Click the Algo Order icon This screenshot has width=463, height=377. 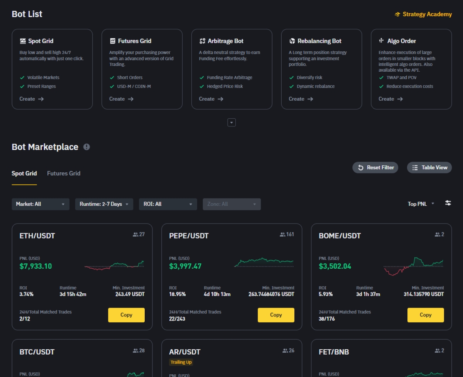tap(382, 41)
